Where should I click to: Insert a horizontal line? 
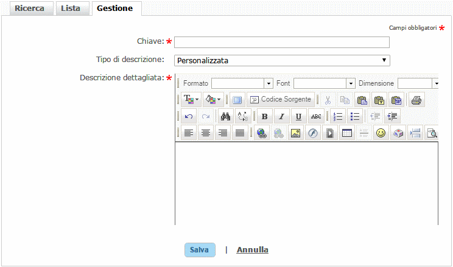[x=364, y=133]
